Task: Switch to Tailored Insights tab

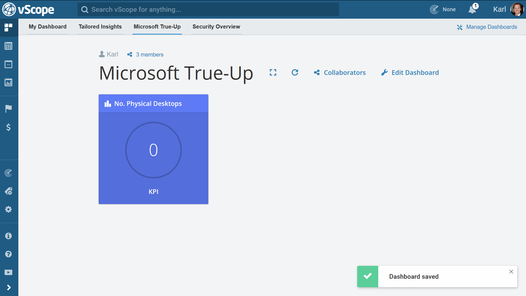Action: (x=100, y=27)
